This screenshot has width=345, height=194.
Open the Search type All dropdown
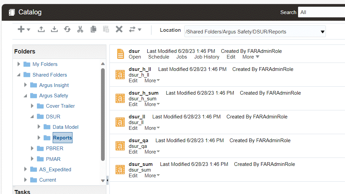(x=322, y=12)
